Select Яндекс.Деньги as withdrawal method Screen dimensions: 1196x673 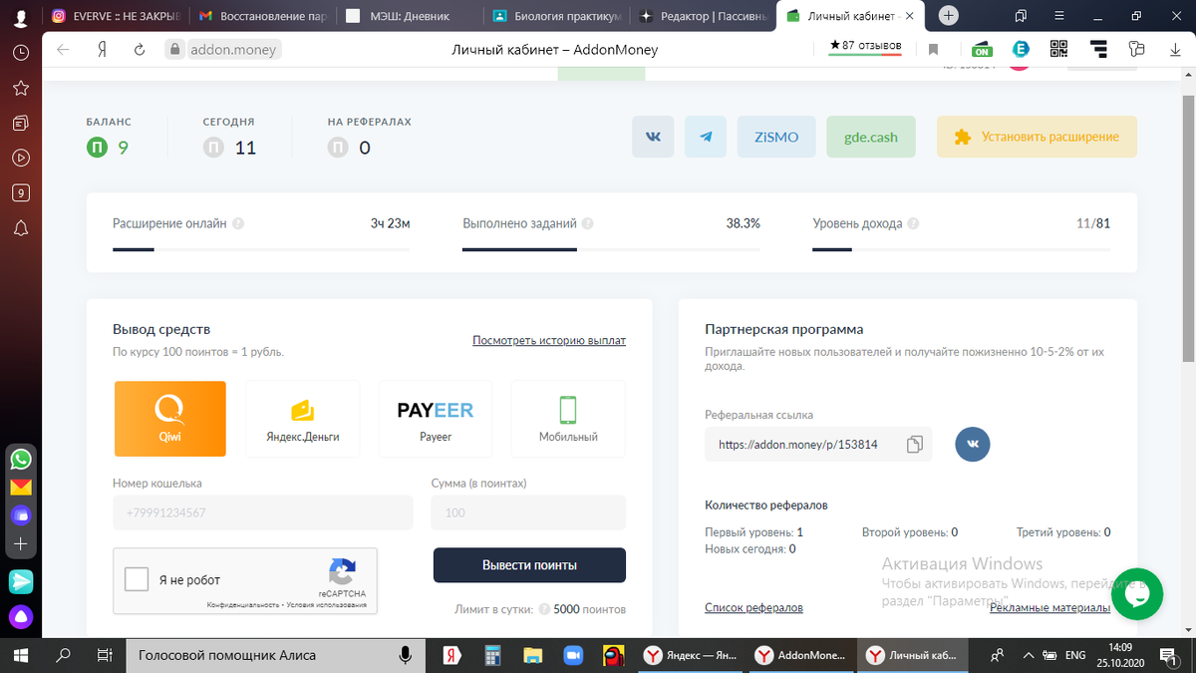[x=303, y=419]
